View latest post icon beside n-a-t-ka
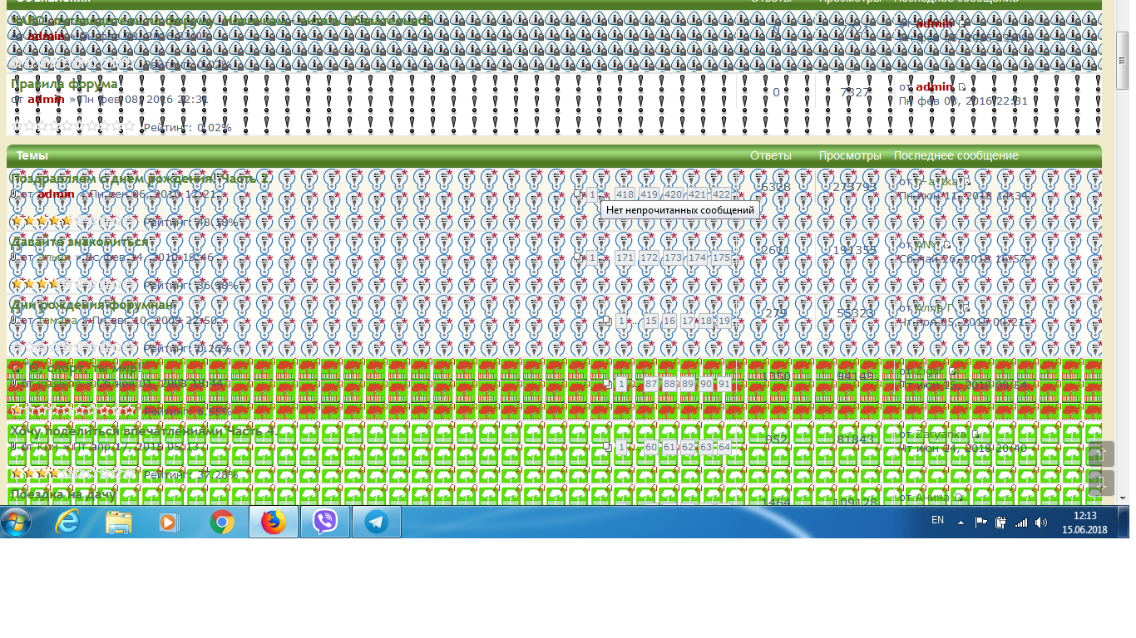 click(x=967, y=182)
